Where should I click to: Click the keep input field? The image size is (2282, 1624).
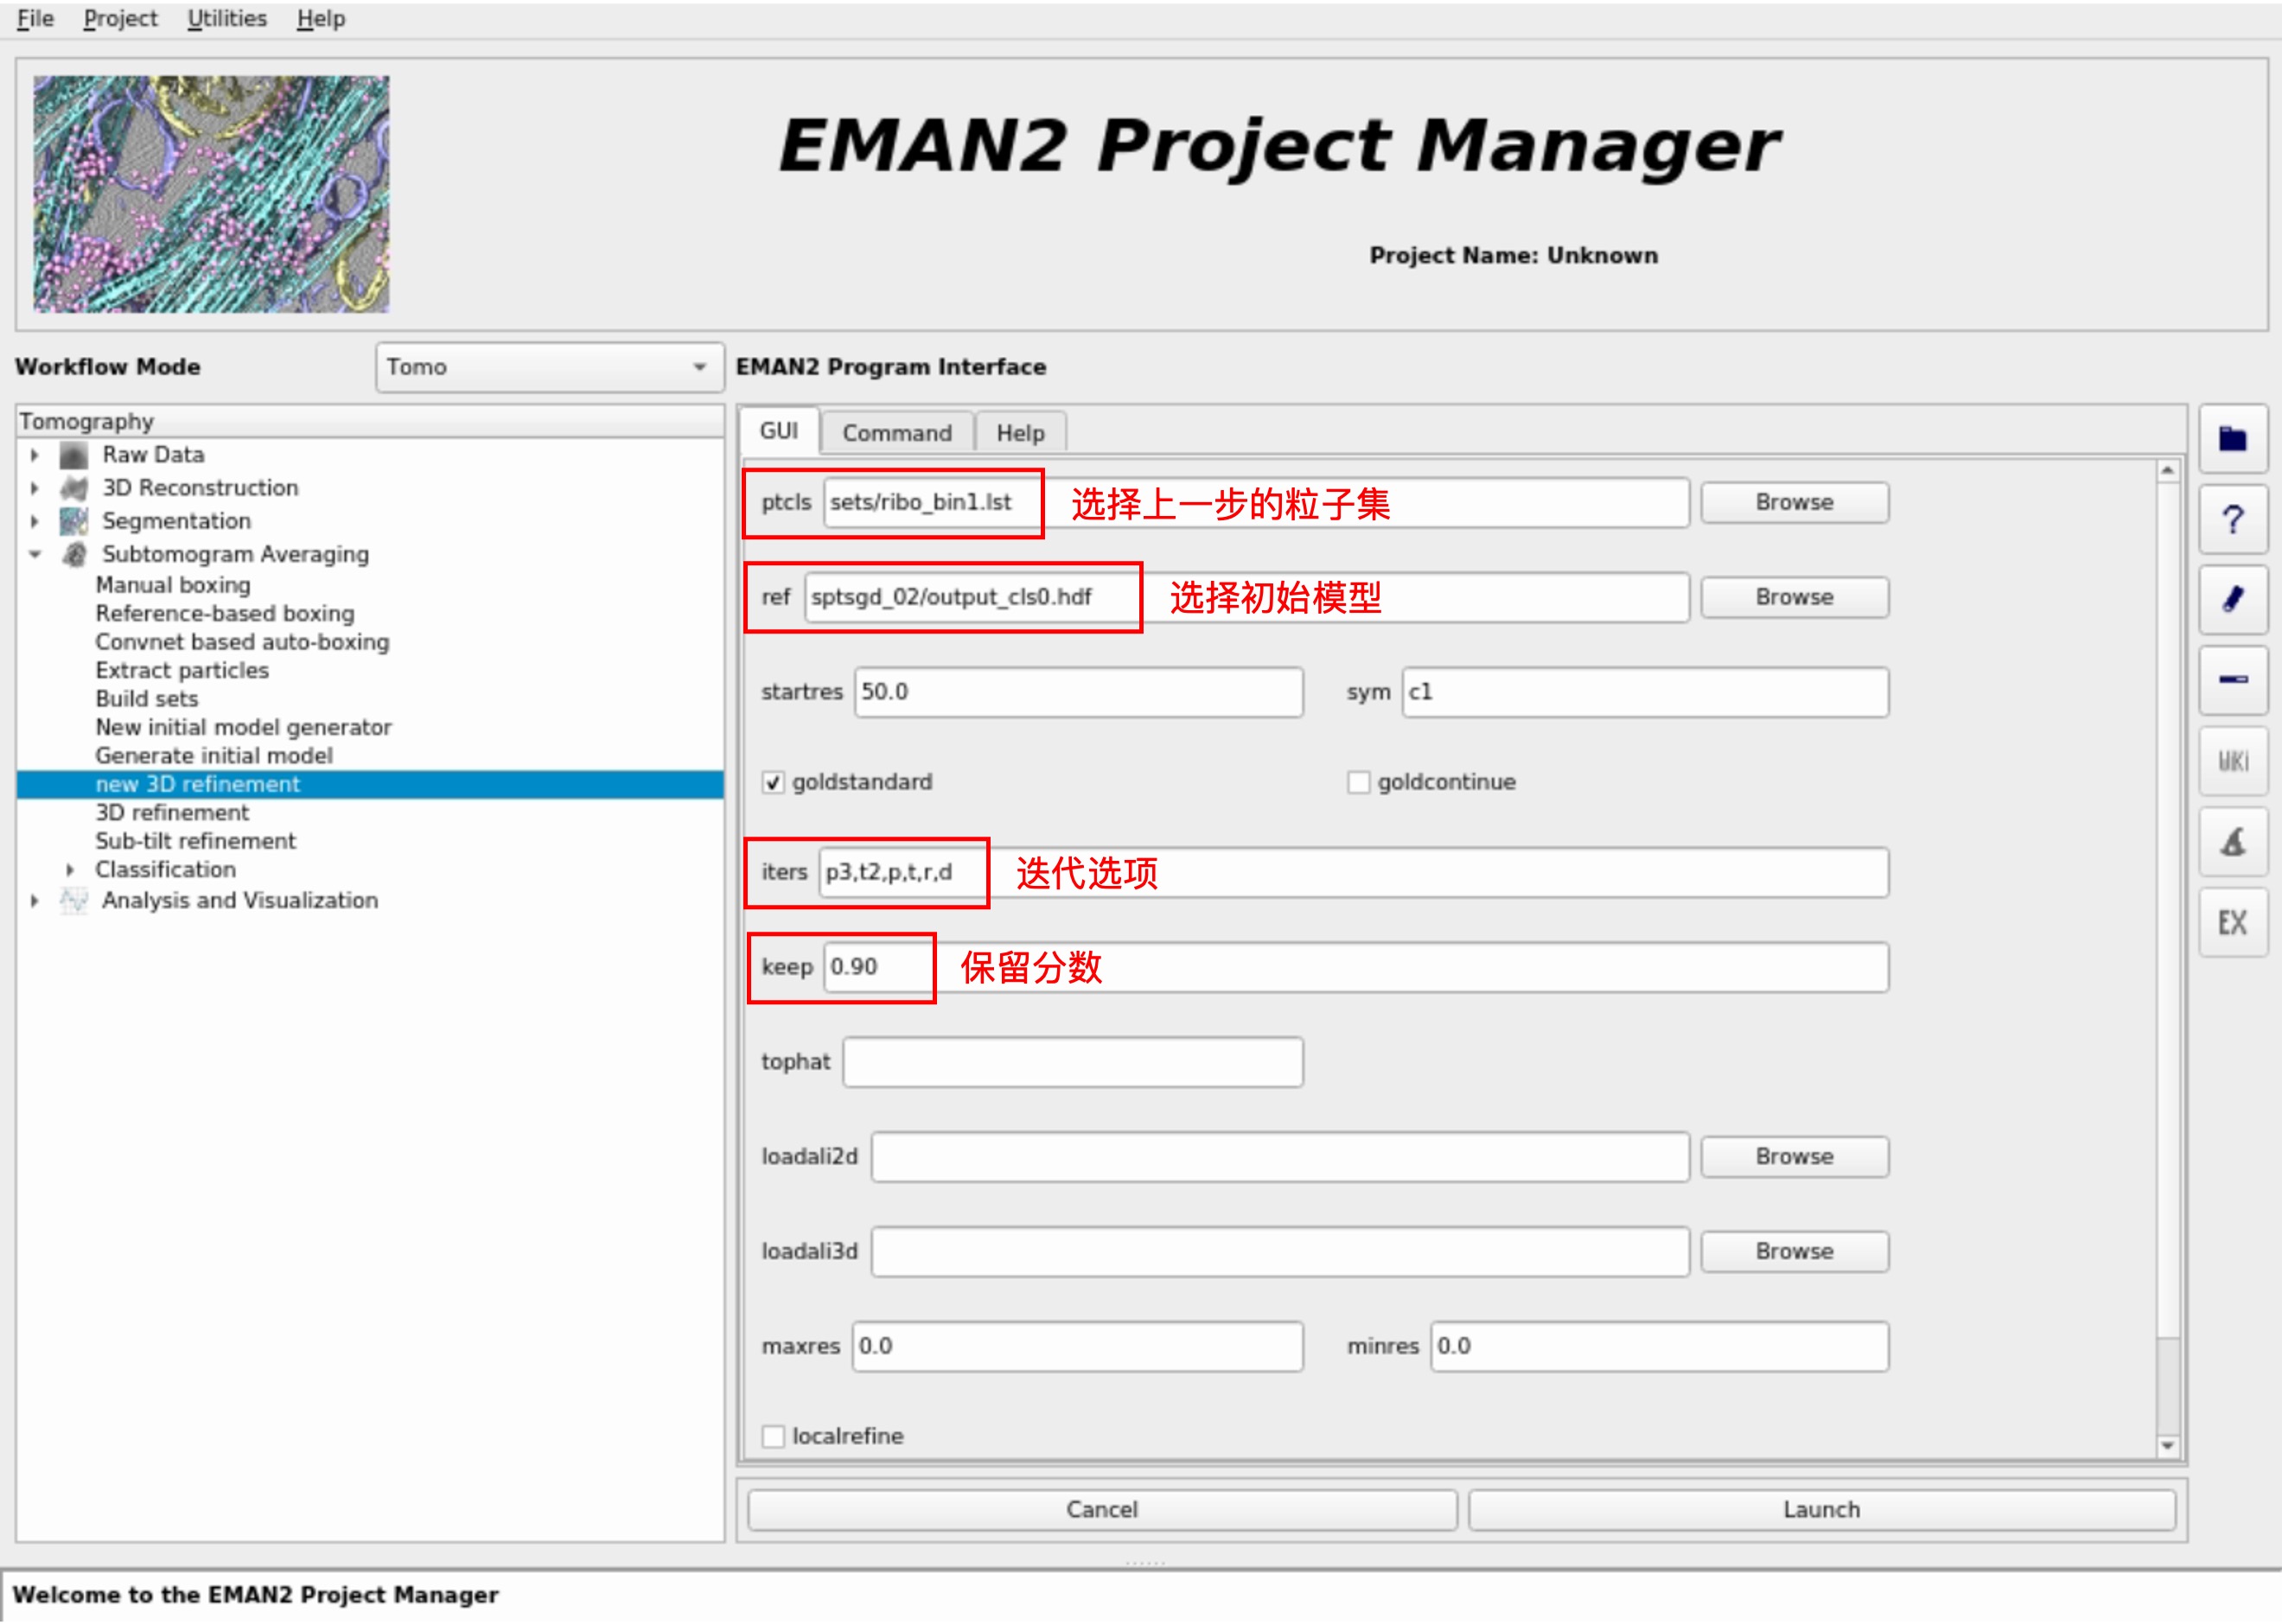pos(1356,967)
